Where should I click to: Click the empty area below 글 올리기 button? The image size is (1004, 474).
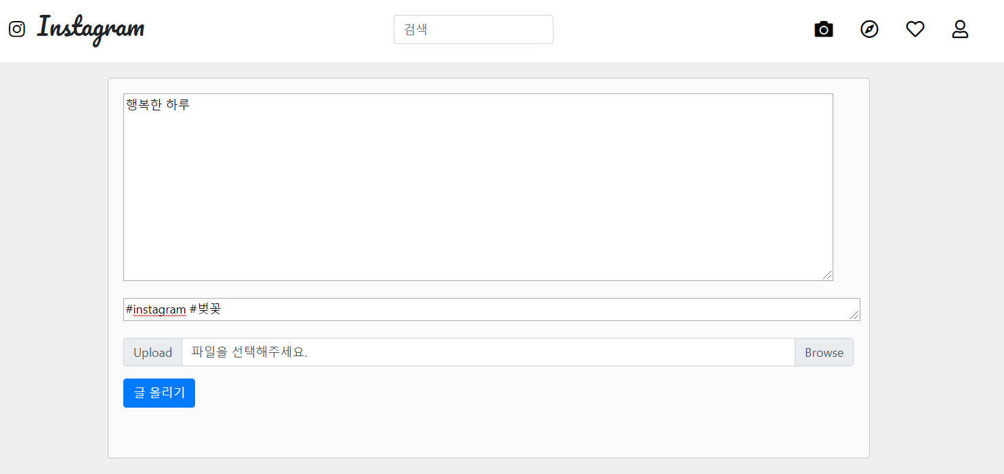488,433
